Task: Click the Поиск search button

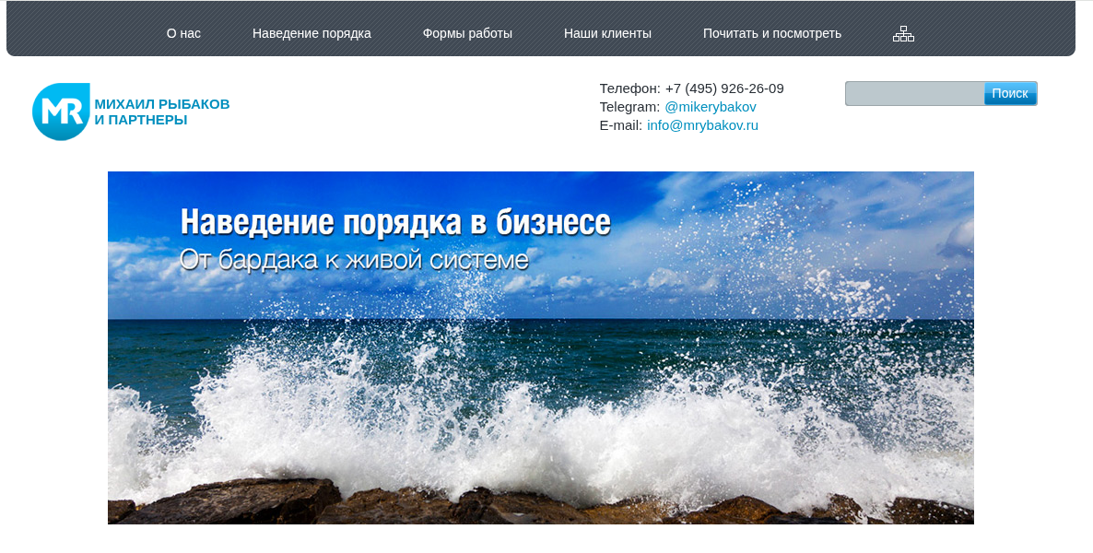Action: coord(1010,93)
